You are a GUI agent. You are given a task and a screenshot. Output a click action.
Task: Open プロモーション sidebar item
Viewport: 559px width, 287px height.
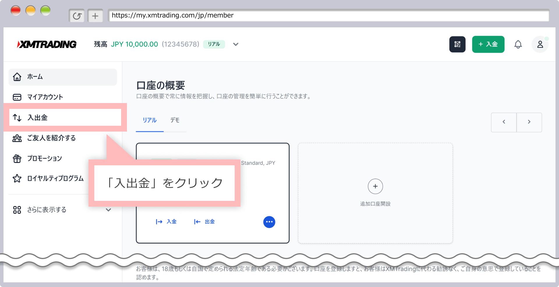(x=63, y=158)
